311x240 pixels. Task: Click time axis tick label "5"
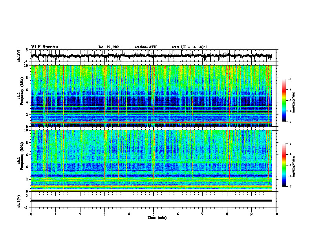pyautogui.click(x=154, y=214)
